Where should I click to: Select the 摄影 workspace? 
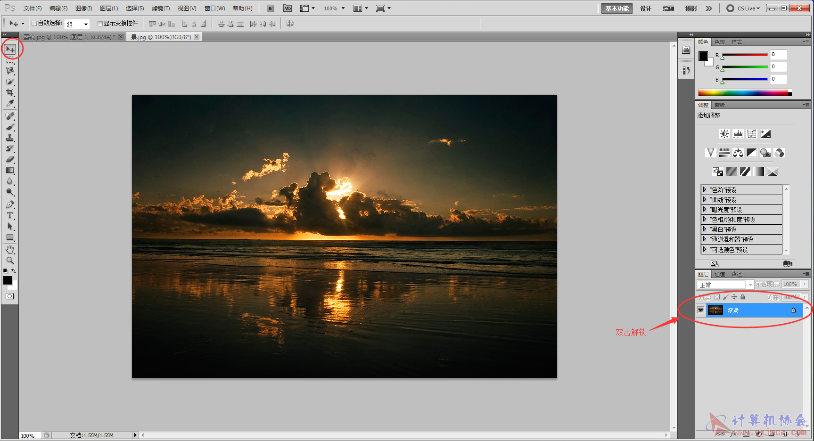(x=691, y=8)
